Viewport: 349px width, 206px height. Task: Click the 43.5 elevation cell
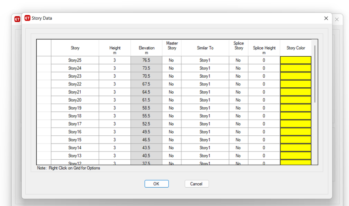(x=147, y=148)
